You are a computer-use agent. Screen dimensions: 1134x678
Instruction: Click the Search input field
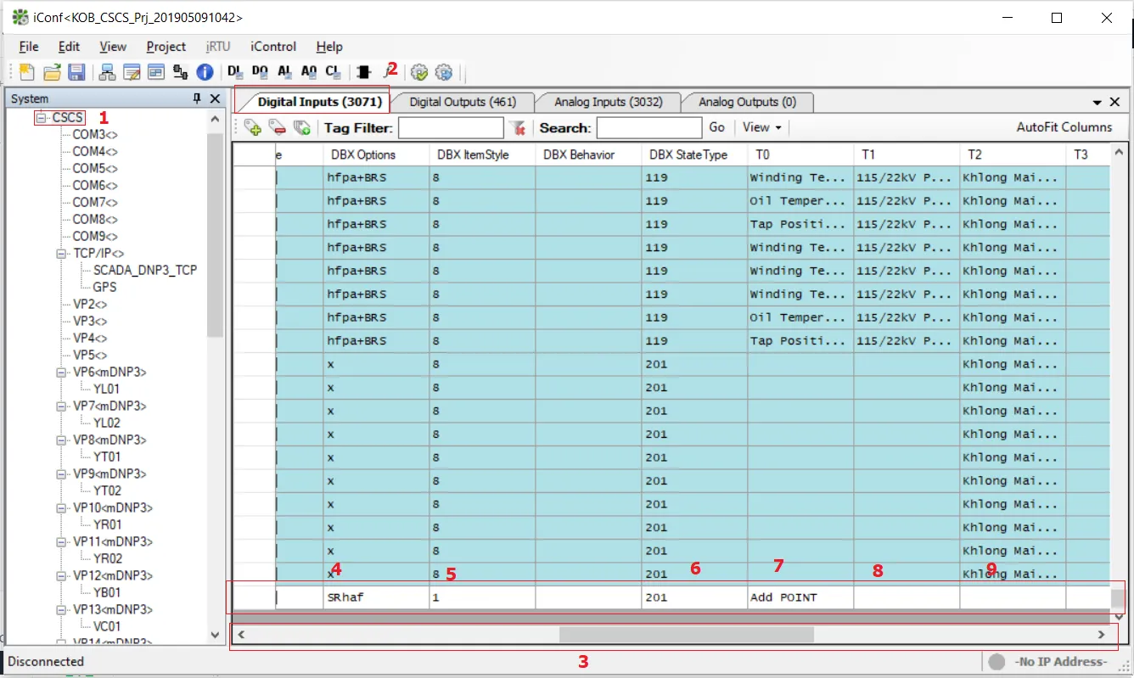click(649, 128)
